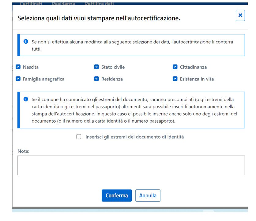Screen dimensions: 256x221
Task: Uncheck the Esistenza in vita checkbox
Action: [175, 79]
